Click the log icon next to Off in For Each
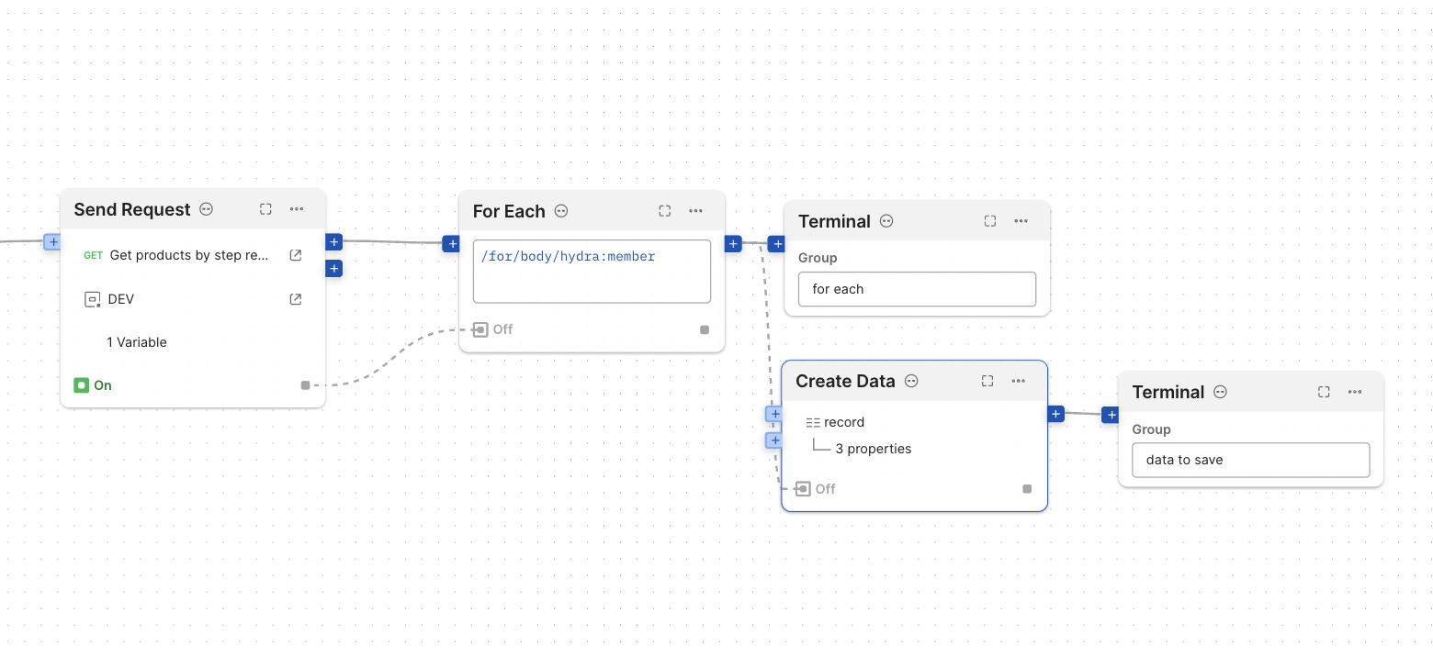Screen dimensions: 1433x657 (480, 328)
